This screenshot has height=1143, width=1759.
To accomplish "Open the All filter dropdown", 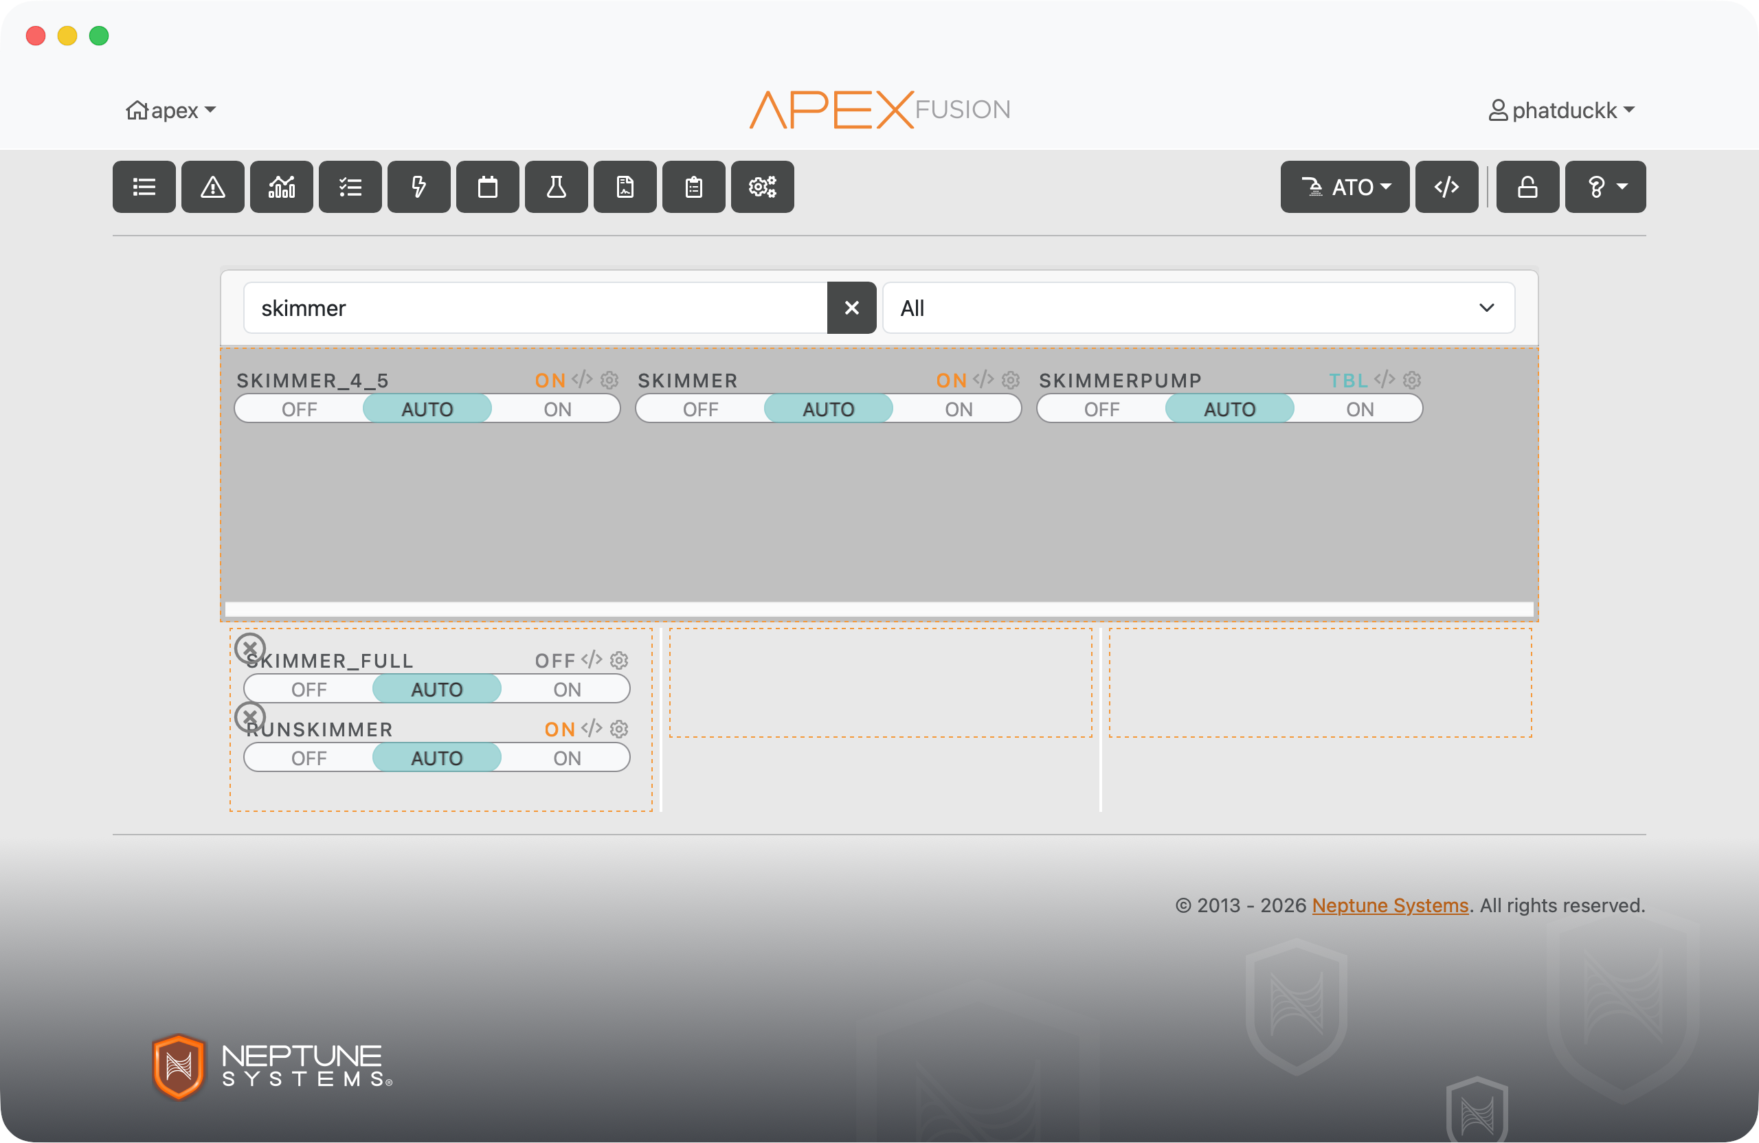I will pos(1199,308).
